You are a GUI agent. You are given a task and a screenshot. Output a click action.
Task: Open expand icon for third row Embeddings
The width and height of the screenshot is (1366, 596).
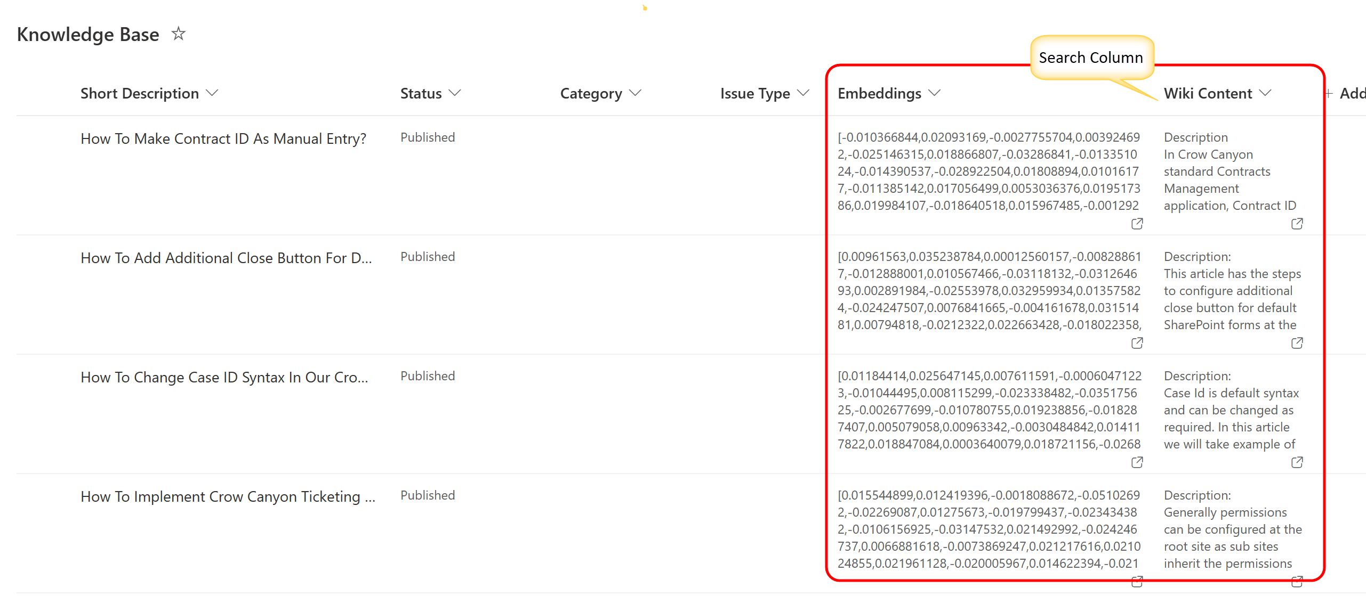coord(1137,462)
